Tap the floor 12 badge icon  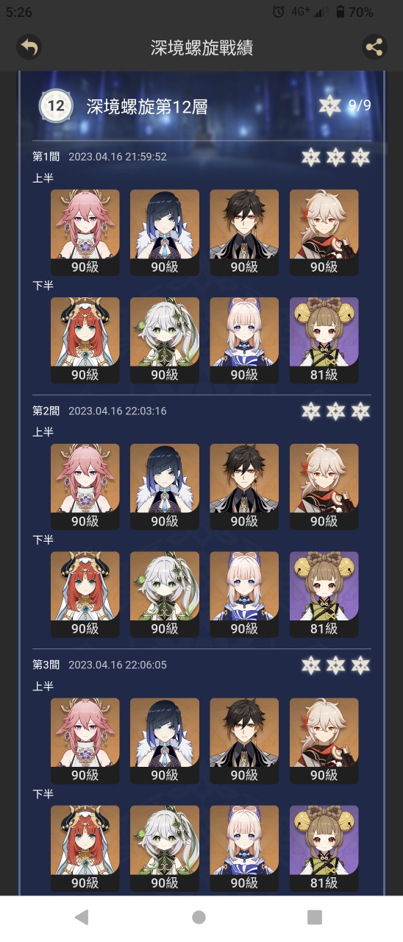(x=56, y=106)
